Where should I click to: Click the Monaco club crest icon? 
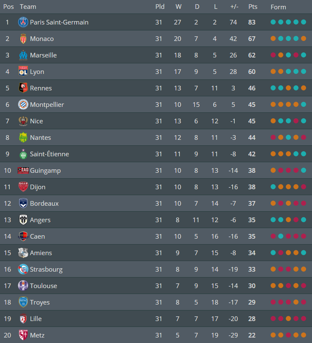[23, 38]
